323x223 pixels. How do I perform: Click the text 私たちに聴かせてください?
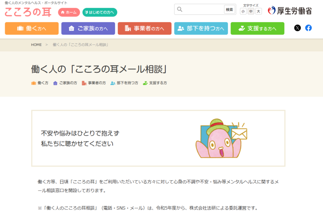coord(77,144)
